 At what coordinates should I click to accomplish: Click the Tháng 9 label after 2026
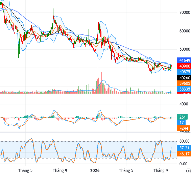pyautogui.click(x=161, y=170)
